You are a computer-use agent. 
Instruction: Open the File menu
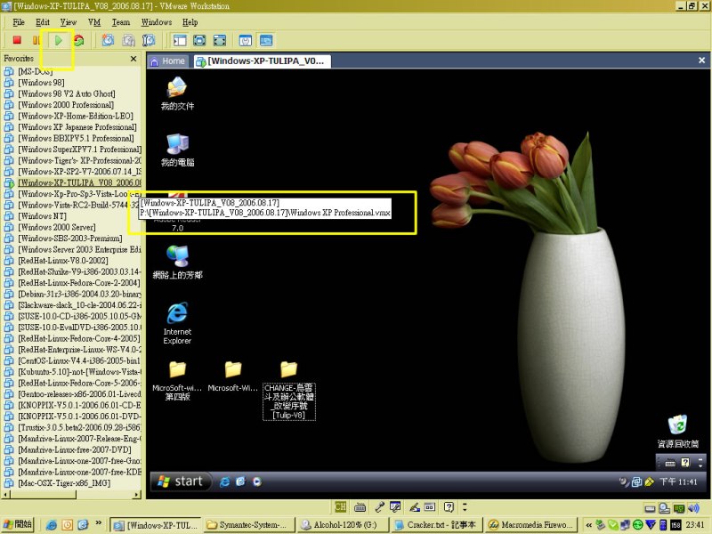tap(19, 22)
